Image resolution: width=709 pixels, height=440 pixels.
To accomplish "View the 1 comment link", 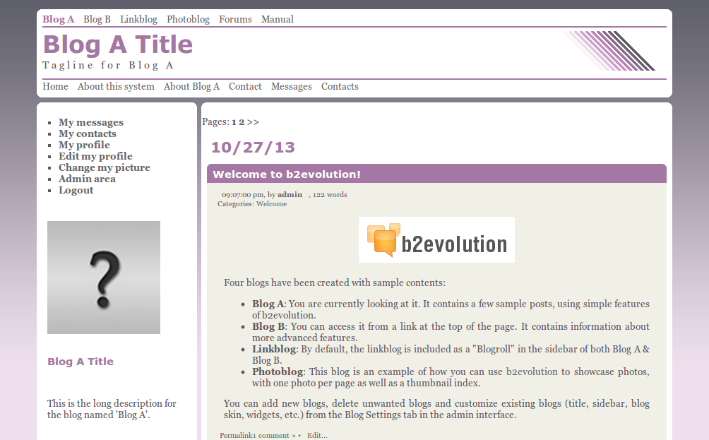I will (273, 436).
